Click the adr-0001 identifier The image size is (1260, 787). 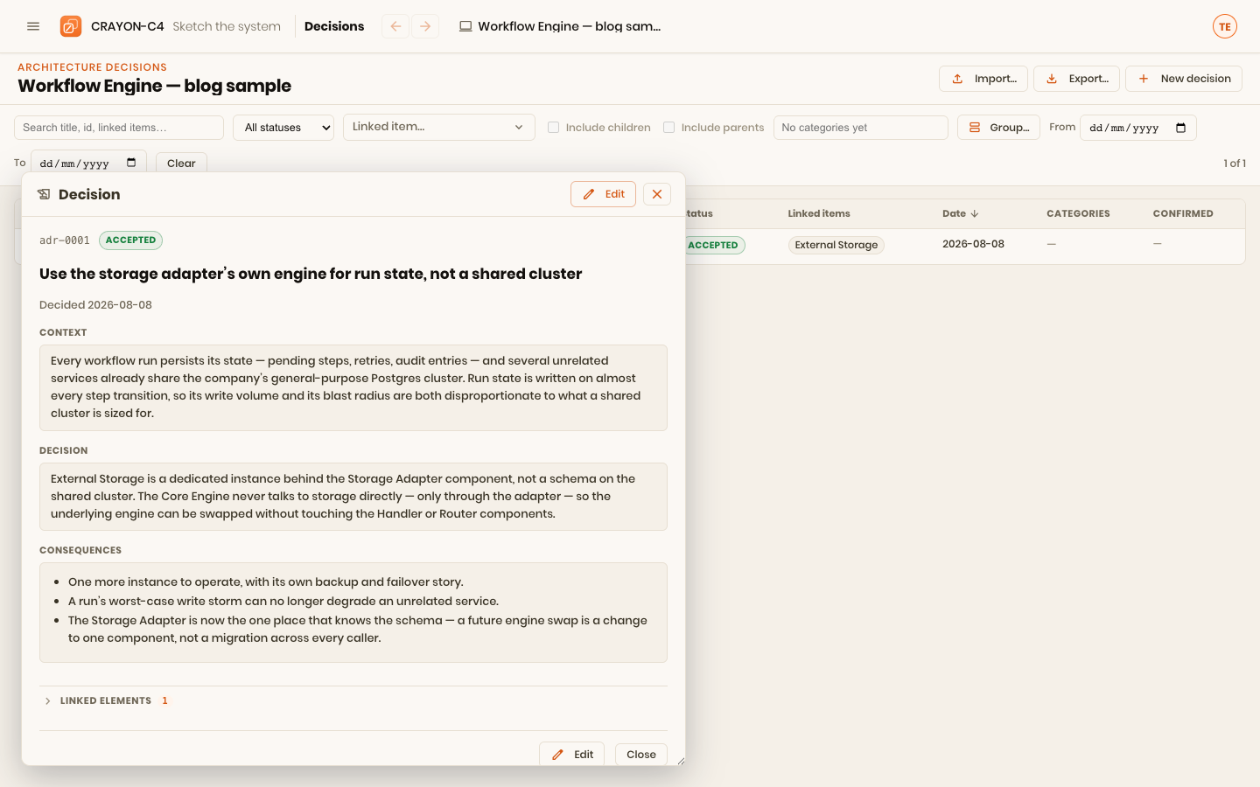point(65,240)
